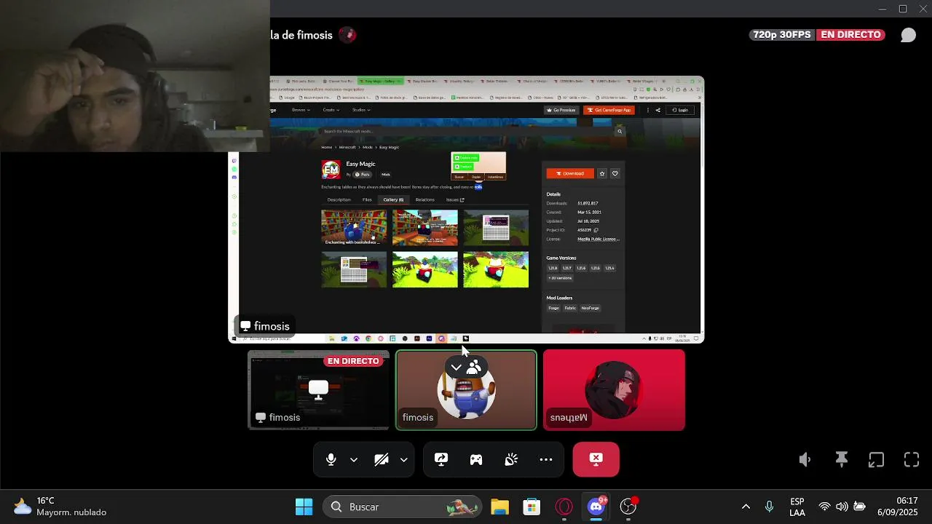932x524 pixels.
Task: Mute the microphone in call controls
Action: point(331,459)
